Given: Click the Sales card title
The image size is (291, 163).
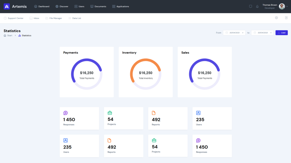Looking at the screenshot, I should 185,53.
